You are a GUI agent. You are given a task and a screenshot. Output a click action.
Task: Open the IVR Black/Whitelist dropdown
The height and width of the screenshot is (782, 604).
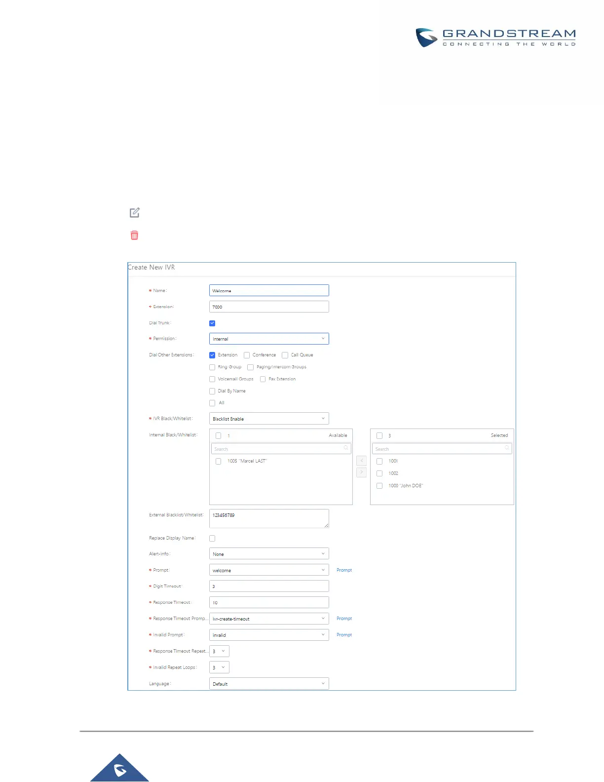click(x=269, y=419)
